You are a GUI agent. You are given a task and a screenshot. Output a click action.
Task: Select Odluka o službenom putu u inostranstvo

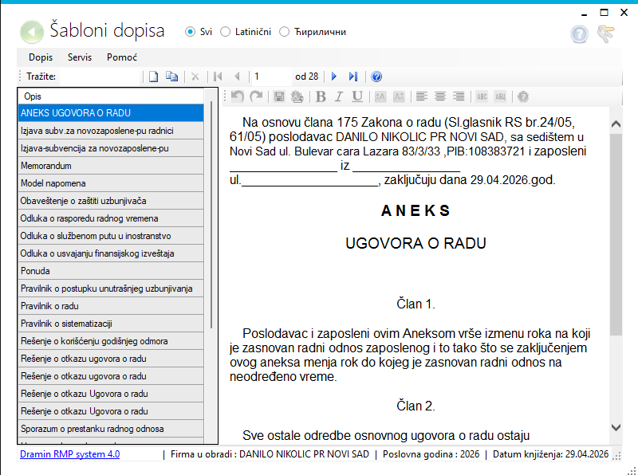(x=111, y=236)
